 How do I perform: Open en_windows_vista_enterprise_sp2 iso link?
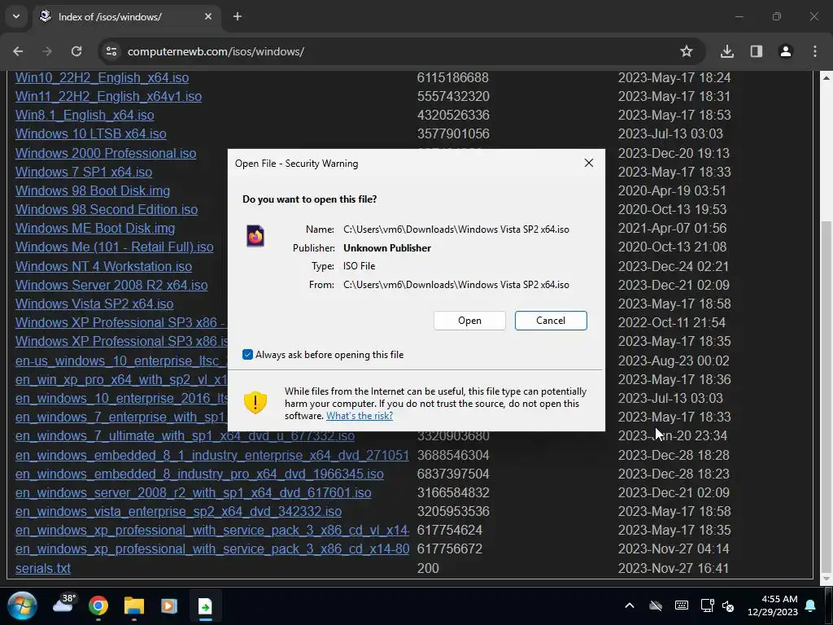178,511
